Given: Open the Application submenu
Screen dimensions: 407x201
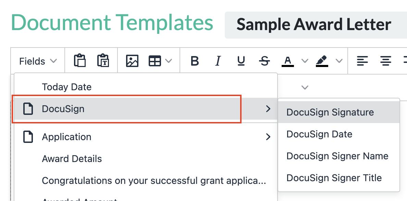Looking at the screenshot, I should click(67, 137).
